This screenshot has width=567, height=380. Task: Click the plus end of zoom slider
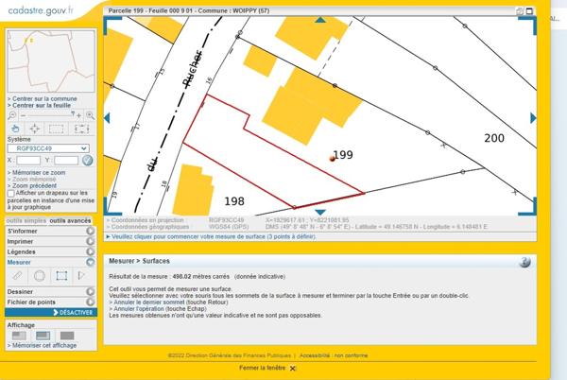(78, 115)
